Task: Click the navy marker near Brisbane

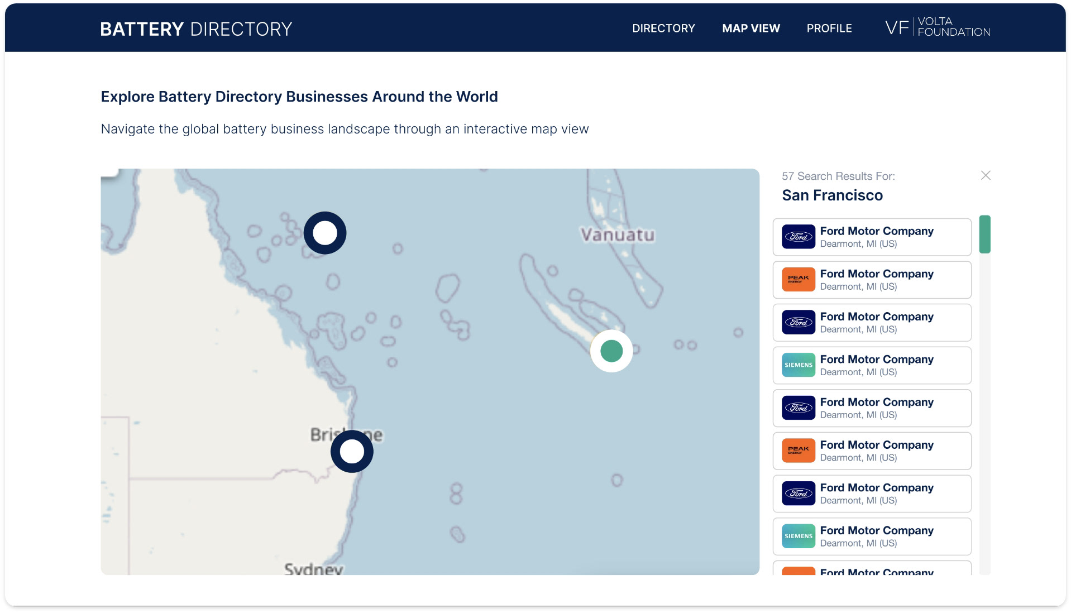Action: click(x=352, y=451)
